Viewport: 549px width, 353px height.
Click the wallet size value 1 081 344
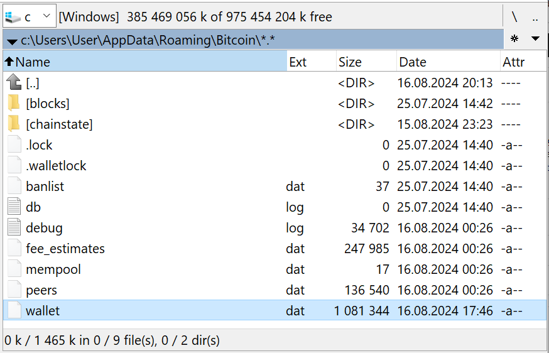[x=362, y=311]
